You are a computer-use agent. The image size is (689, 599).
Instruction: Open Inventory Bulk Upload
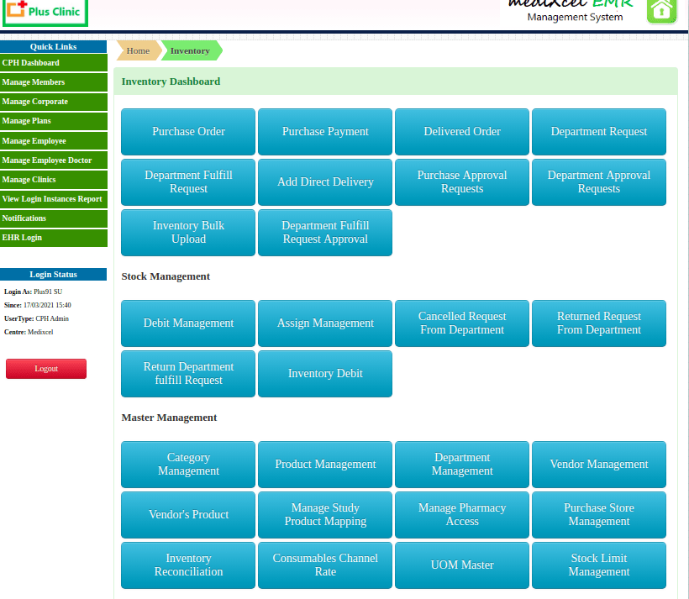pos(188,233)
